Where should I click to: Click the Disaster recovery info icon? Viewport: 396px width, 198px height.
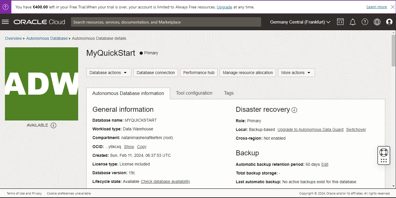[294, 110]
